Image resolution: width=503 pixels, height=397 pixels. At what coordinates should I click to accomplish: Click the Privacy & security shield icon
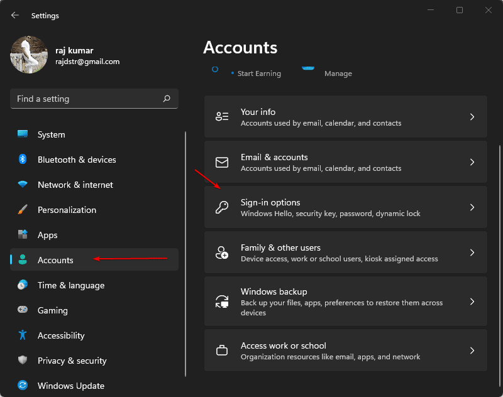tap(23, 361)
